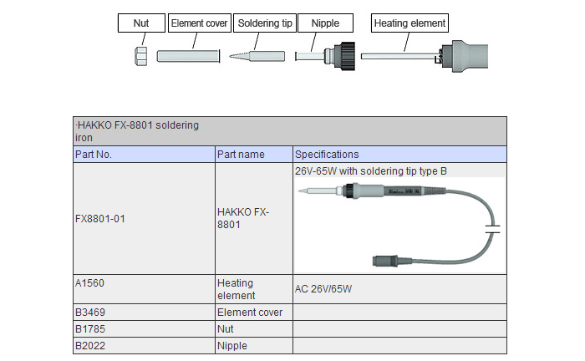The image size is (585, 361).
Task: Click the element cover tube illustration
Action: pyautogui.click(x=189, y=57)
